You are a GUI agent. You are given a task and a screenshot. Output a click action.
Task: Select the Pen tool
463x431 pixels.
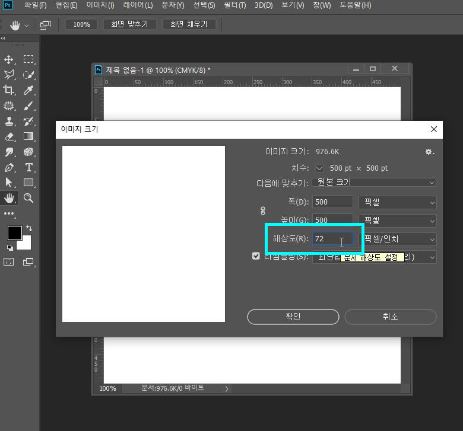click(x=9, y=167)
